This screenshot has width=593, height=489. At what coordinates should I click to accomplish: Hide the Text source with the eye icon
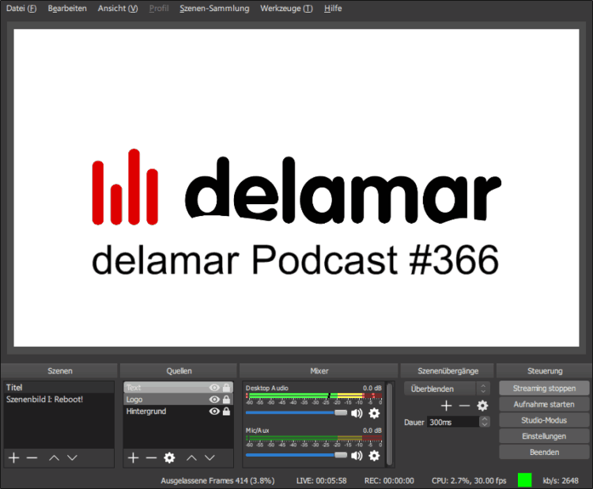pyautogui.click(x=214, y=388)
